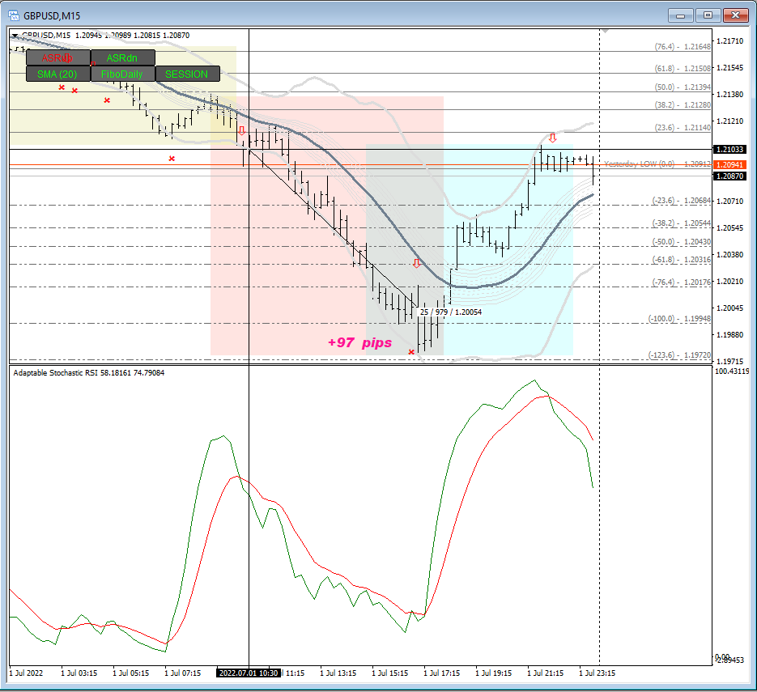Select the (-23.6) - 1.20684 Fibo label

(682, 200)
